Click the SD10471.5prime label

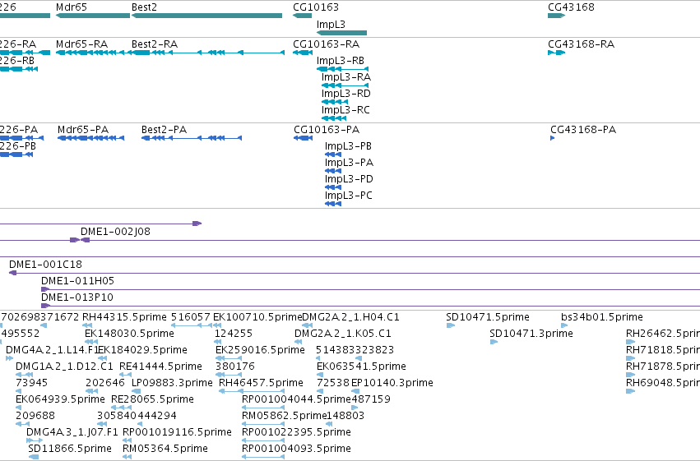[x=488, y=317]
